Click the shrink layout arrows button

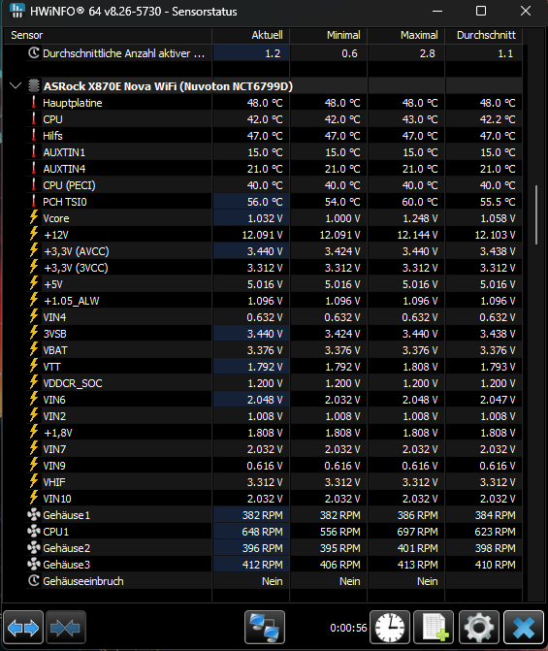66,627
